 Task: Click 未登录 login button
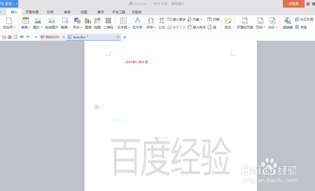(x=294, y=4)
